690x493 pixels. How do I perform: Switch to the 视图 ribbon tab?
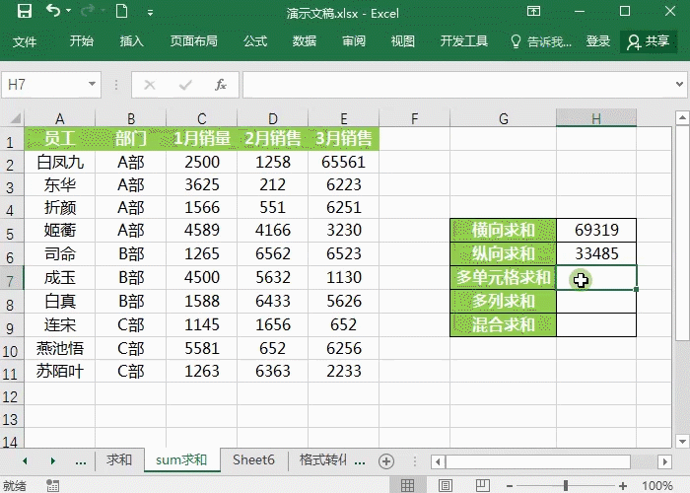pyautogui.click(x=402, y=41)
